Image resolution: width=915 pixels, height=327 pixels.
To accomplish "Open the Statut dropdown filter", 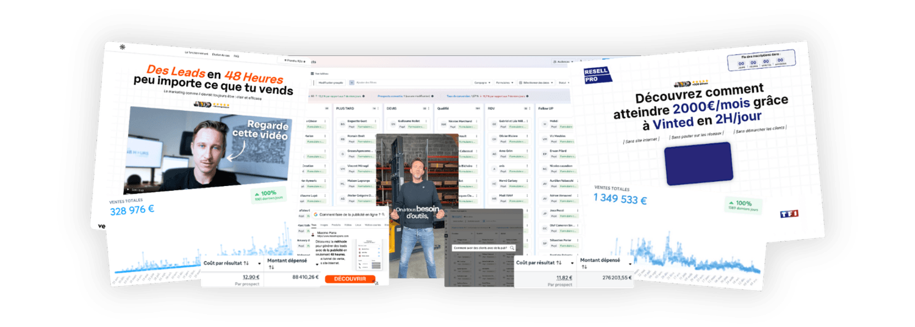I will 564,82.
